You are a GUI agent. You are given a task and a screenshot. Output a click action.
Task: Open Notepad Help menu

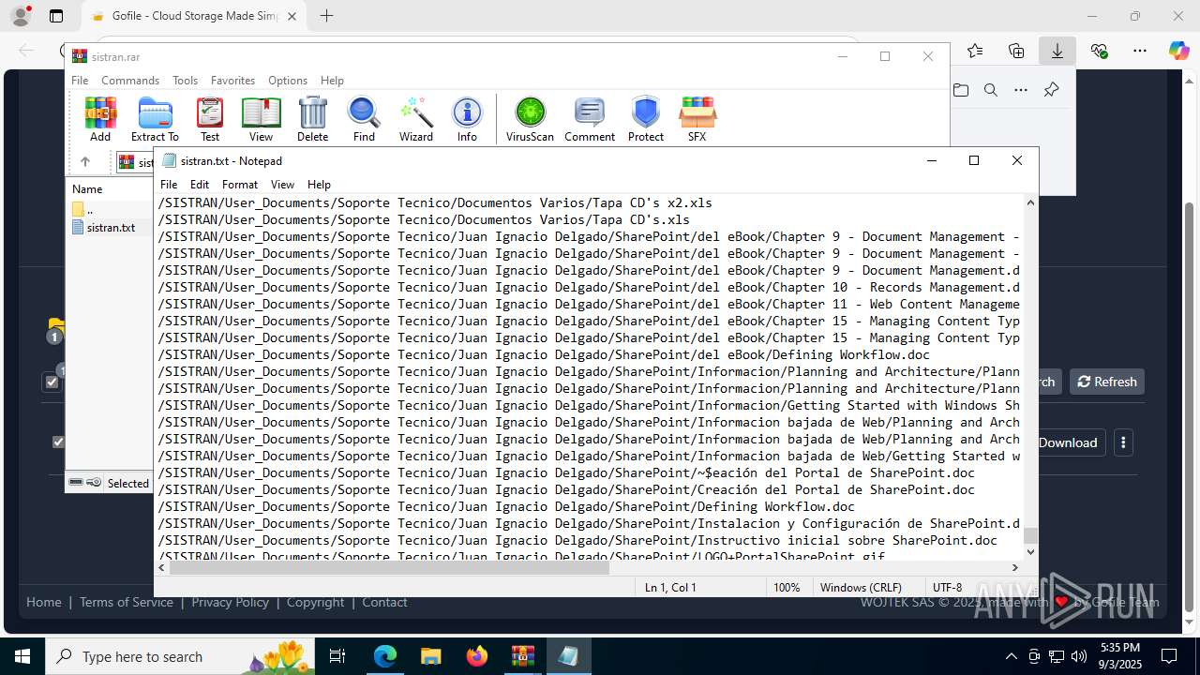pyautogui.click(x=319, y=185)
